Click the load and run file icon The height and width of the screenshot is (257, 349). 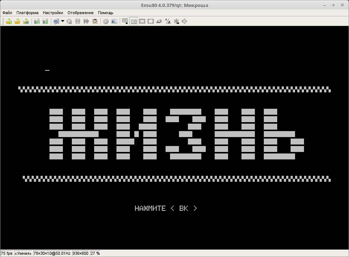(x=9, y=21)
